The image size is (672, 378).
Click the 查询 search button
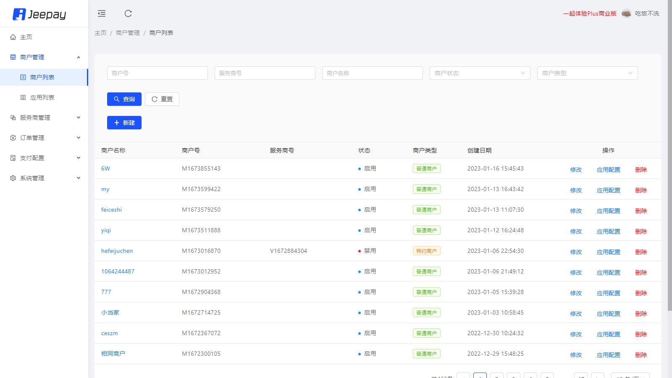[x=124, y=99]
